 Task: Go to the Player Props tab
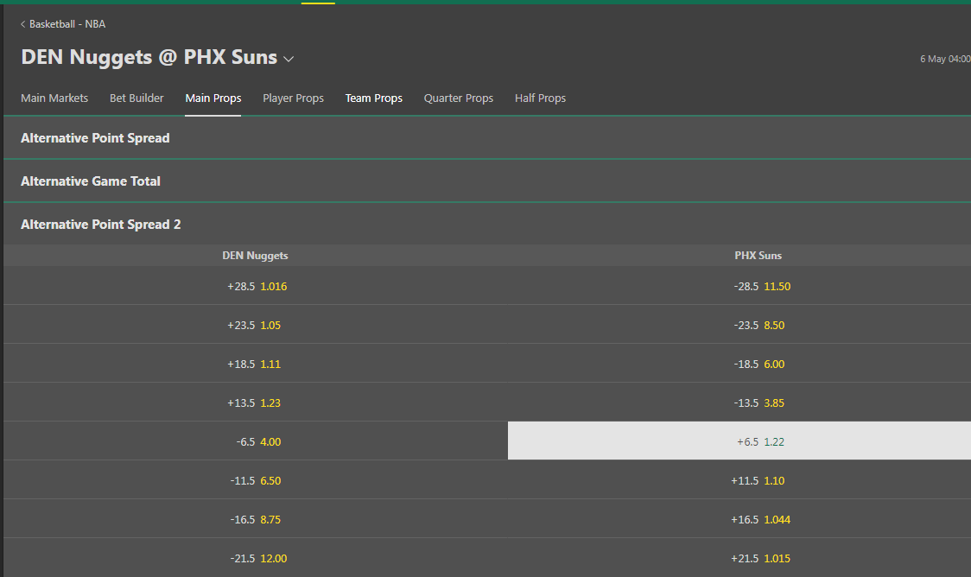click(x=293, y=98)
